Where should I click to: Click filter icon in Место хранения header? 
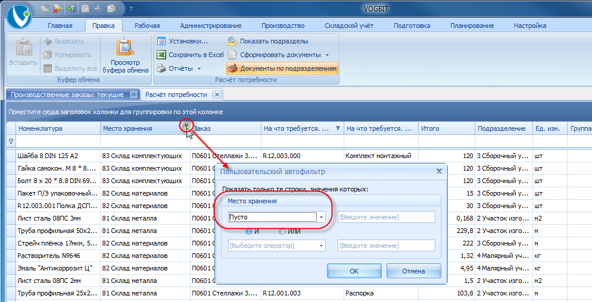pyautogui.click(x=186, y=126)
